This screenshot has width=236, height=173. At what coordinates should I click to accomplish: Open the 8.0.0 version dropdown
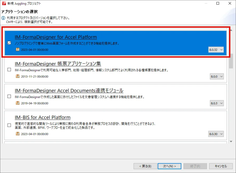(217, 76)
